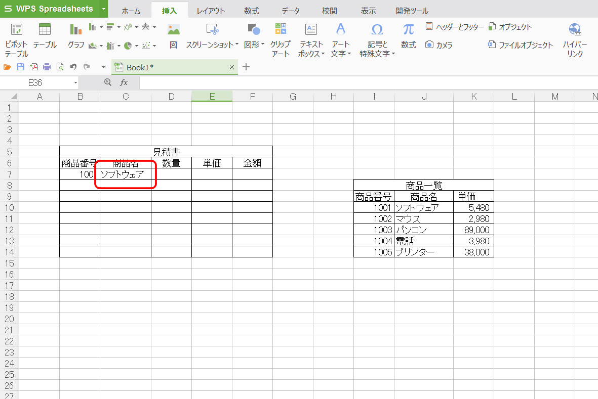Select the cell containing プリンター

click(x=424, y=252)
